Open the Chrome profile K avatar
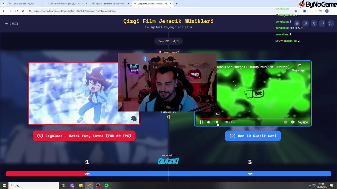337x189 pixels. coord(327,11)
